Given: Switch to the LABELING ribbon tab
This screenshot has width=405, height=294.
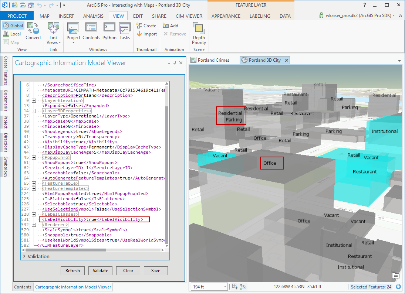Looking at the screenshot, I should click(260, 16).
